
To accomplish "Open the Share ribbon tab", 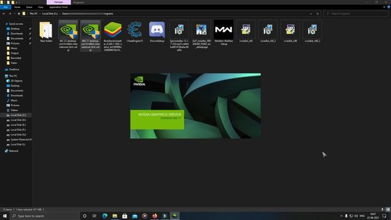I will point(29,7).
